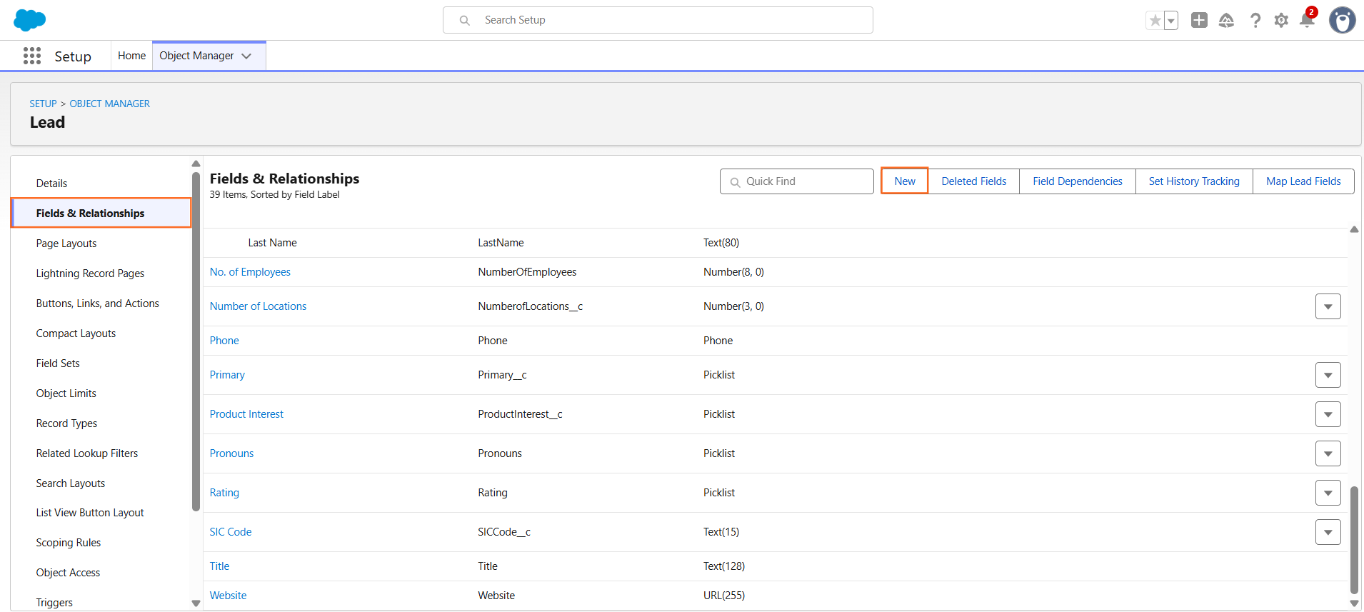
Task: Open Field Dependencies
Action: (1078, 181)
